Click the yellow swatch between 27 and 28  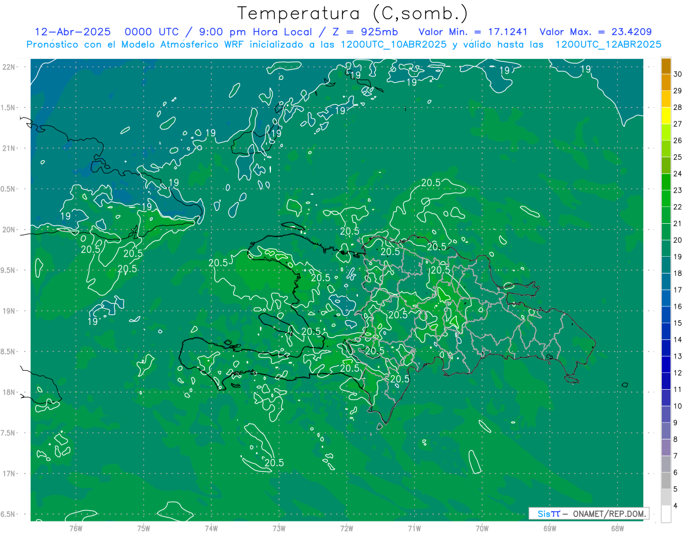[x=666, y=116]
